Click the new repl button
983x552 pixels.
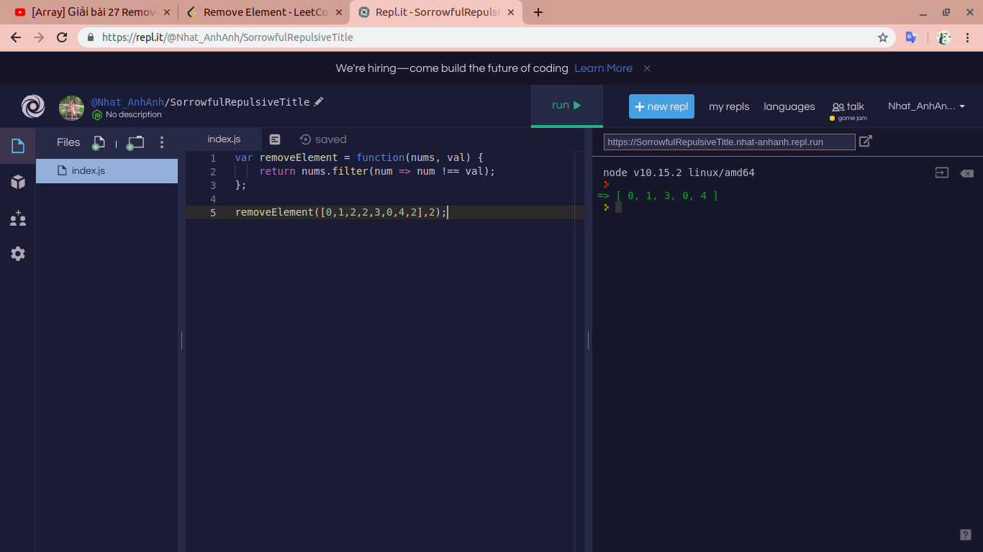pos(661,106)
